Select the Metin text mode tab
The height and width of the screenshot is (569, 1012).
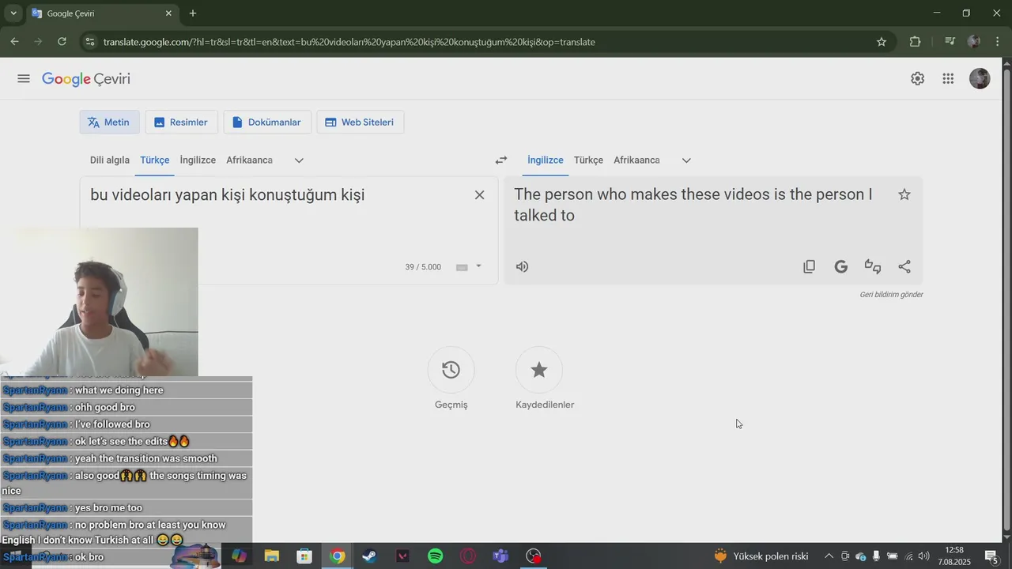pos(109,122)
